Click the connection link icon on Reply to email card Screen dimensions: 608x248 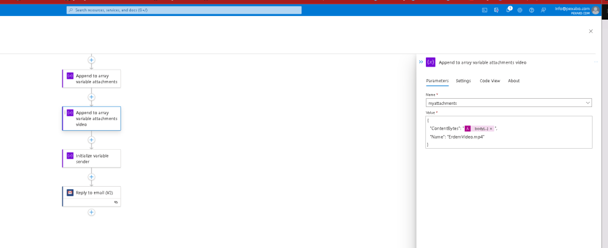click(116, 202)
